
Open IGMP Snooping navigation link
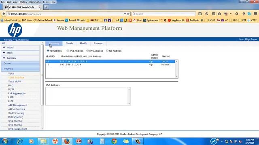pos(16,113)
